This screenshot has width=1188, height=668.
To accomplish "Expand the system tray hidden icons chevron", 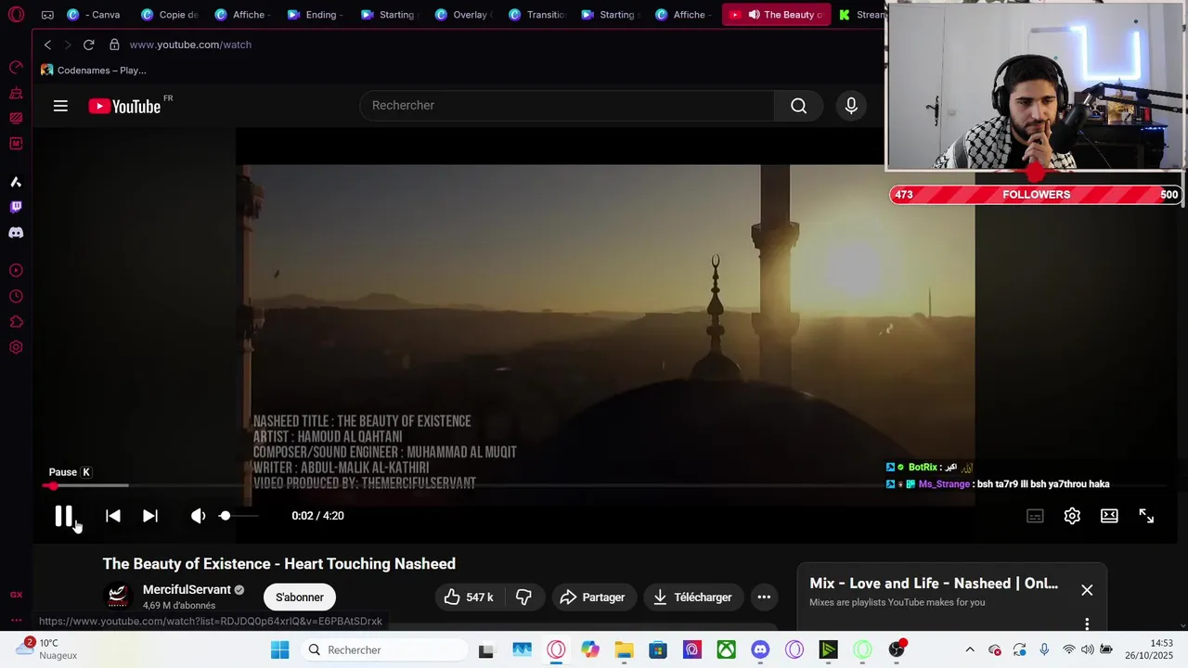I will (970, 650).
